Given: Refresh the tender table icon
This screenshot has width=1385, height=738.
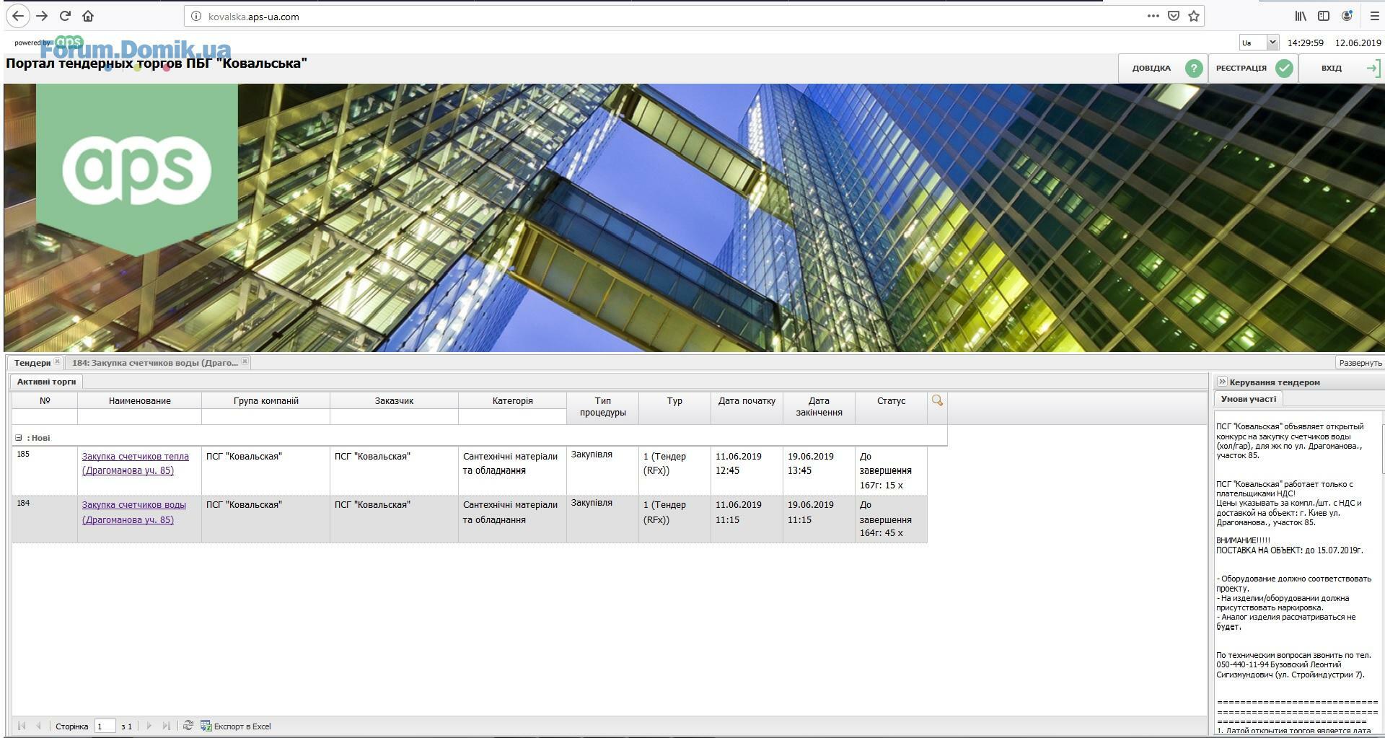Looking at the screenshot, I should coord(188,726).
